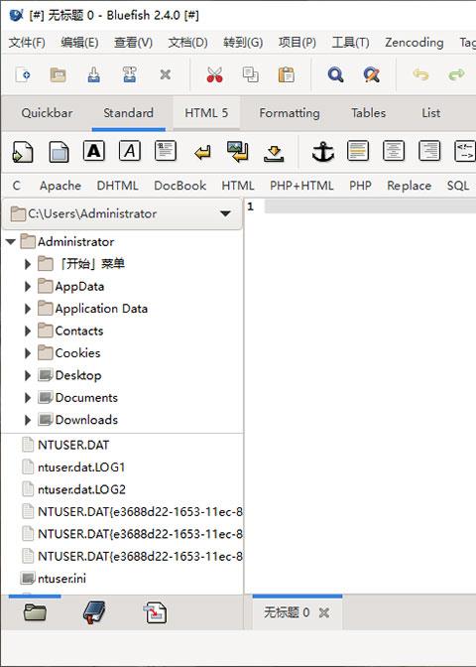Screen dimensions: 476x667
Task: Switch to the Quickbar tab
Action: pyautogui.click(x=47, y=113)
